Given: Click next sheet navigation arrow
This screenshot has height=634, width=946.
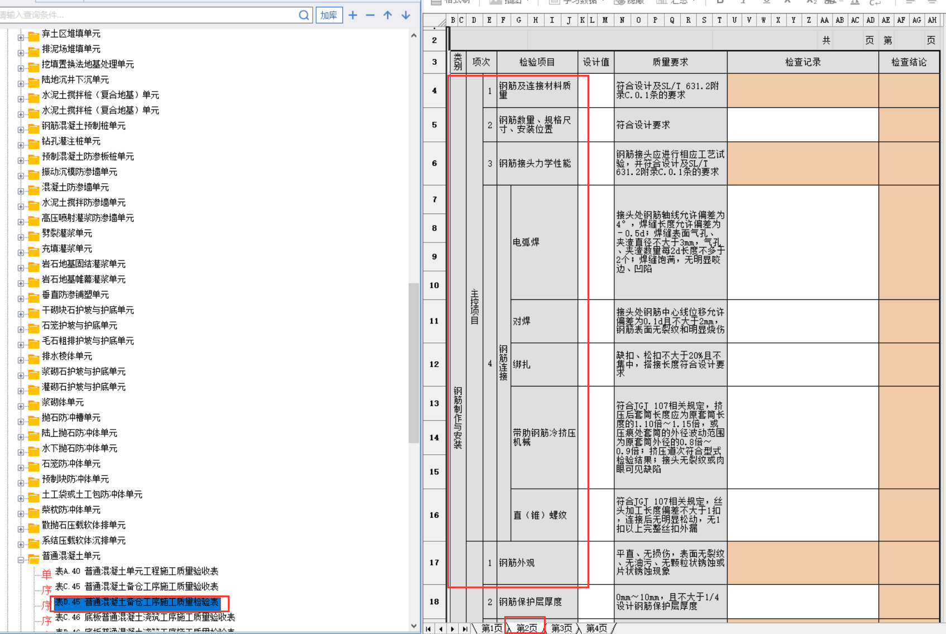Looking at the screenshot, I should pyautogui.click(x=452, y=629).
